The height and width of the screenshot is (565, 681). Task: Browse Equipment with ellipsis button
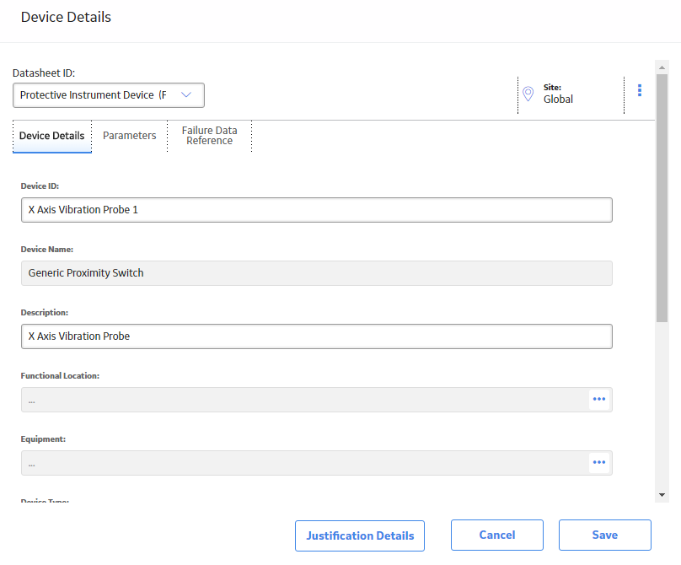pyautogui.click(x=599, y=462)
